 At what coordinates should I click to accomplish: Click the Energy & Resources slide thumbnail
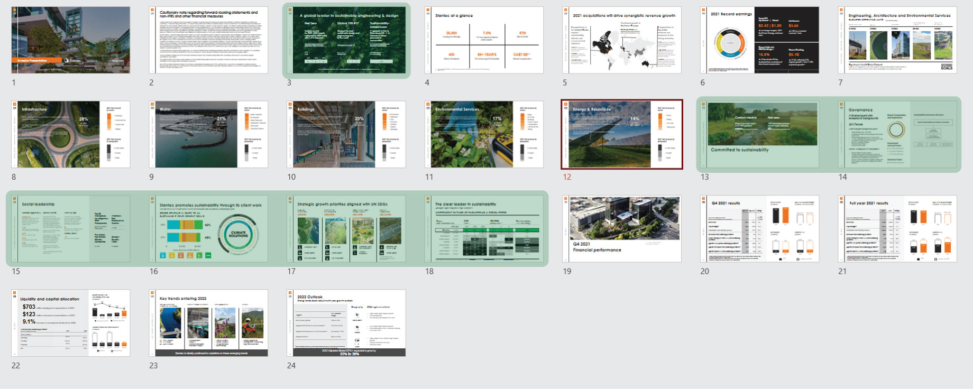(x=622, y=135)
